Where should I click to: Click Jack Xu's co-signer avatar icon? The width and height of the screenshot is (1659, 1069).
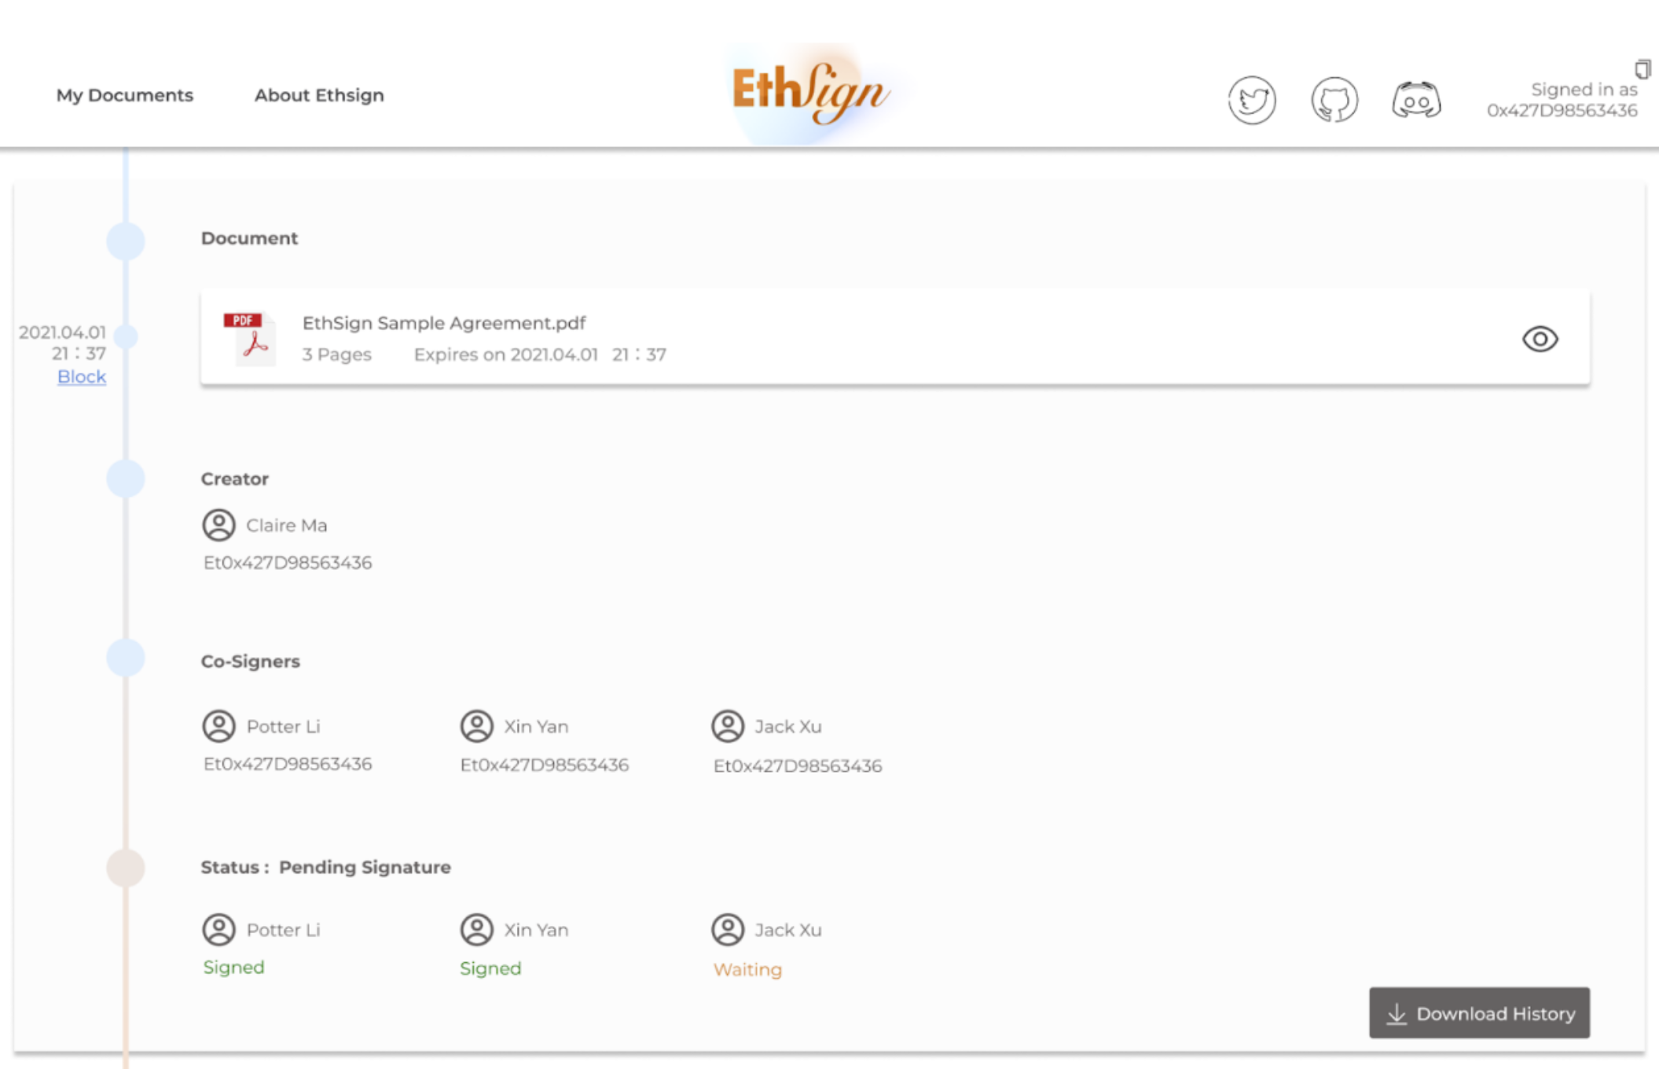pyautogui.click(x=728, y=726)
